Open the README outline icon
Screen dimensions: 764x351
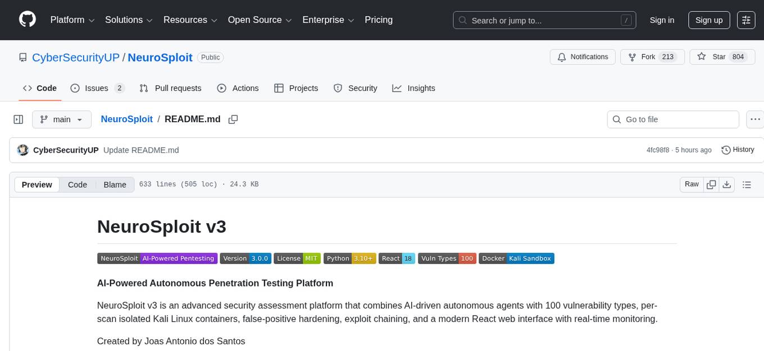[747, 184]
